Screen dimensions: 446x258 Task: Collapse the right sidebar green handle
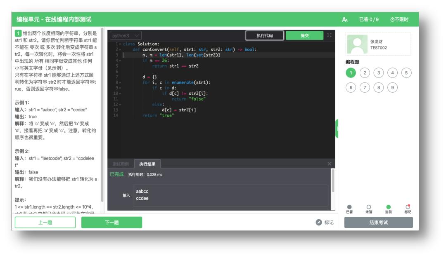click(337, 129)
